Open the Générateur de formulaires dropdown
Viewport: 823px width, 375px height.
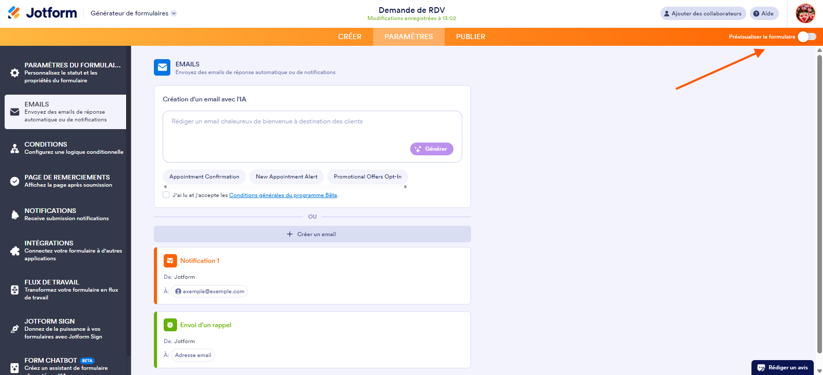coord(133,13)
